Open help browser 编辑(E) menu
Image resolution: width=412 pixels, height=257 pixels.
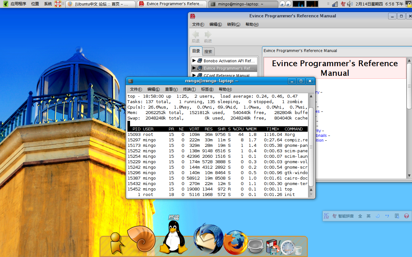pos(215,24)
